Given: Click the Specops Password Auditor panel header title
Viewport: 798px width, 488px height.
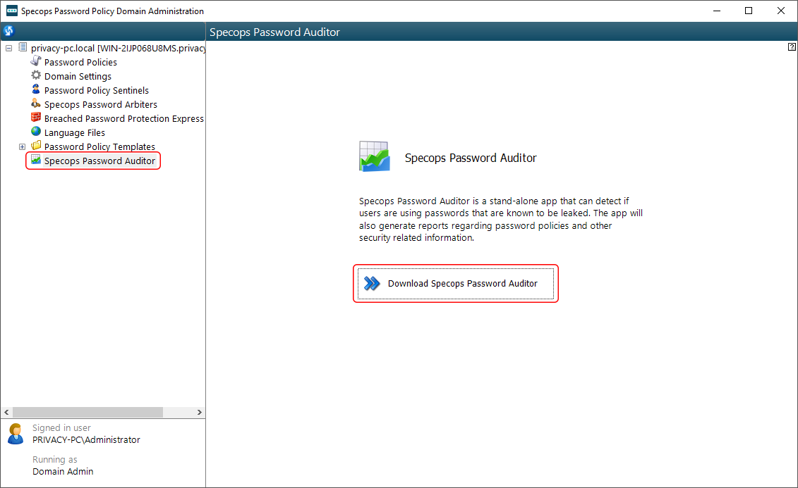Looking at the screenshot, I should point(275,32).
